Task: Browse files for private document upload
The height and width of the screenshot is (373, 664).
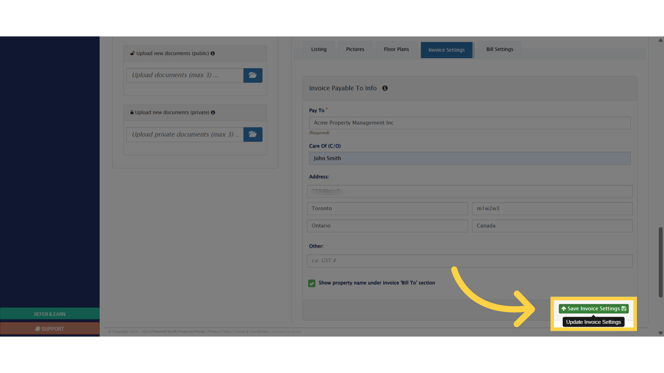Action: point(253,134)
